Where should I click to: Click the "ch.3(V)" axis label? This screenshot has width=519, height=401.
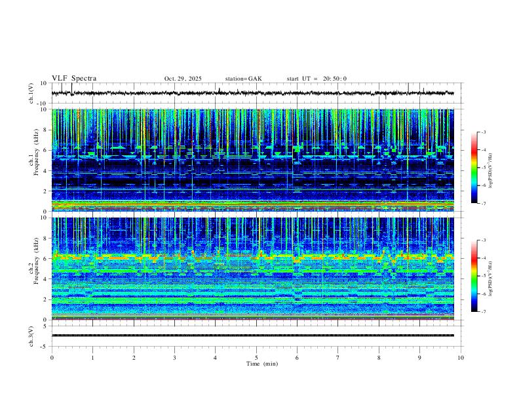point(31,336)
